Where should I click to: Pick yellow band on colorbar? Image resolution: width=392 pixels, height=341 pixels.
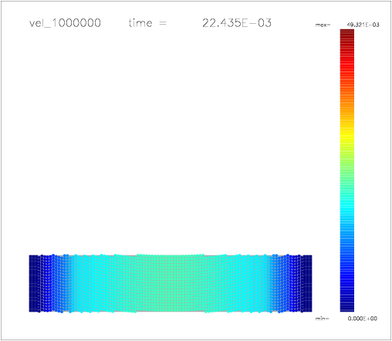click(x=347, y=134)
